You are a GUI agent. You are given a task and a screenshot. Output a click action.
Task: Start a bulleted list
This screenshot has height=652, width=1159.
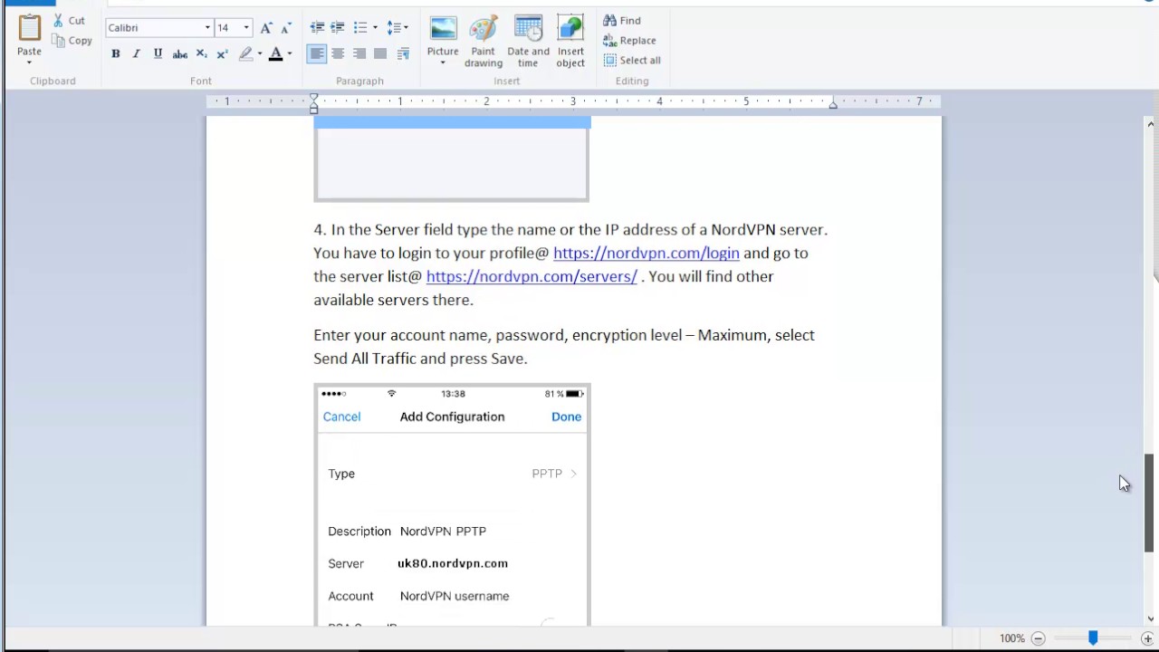360,28
